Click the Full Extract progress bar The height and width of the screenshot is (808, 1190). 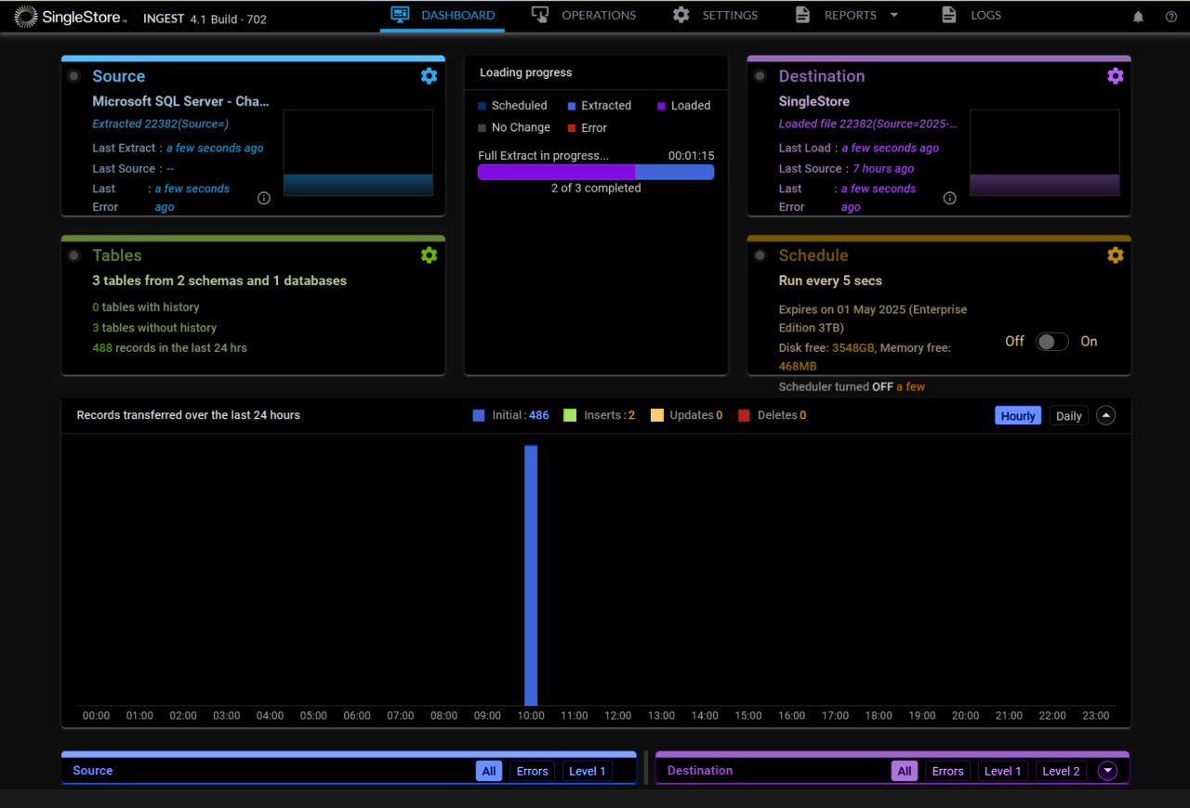point(595,172)
